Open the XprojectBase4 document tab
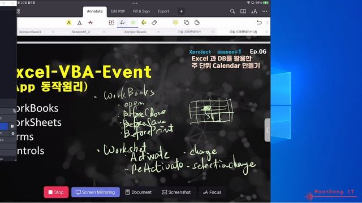 point(135,32)
